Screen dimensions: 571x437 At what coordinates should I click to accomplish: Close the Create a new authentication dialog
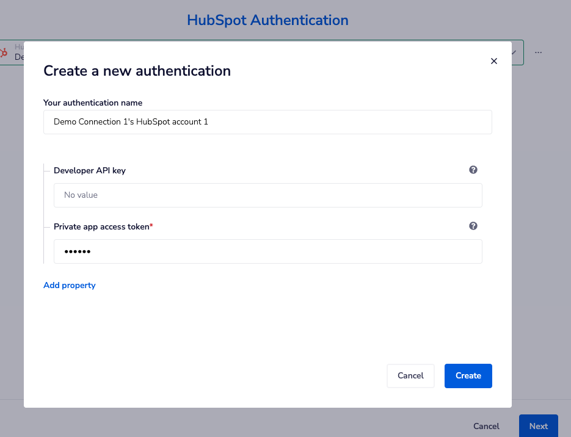pyautogui.click(x=494, y=61)
